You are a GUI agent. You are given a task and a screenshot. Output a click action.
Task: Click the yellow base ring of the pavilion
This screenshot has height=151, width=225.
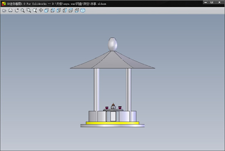[x=113, y=123]
